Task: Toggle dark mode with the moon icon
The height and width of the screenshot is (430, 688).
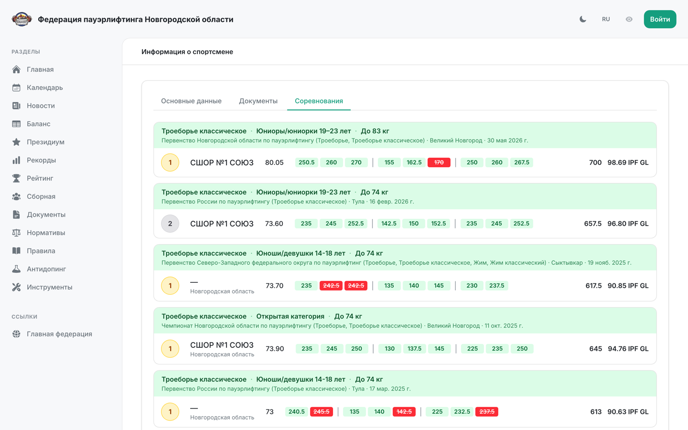Action: pos(583,19)
